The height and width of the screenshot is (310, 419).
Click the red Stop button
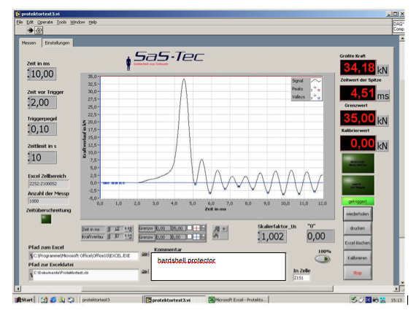(357, 273)
